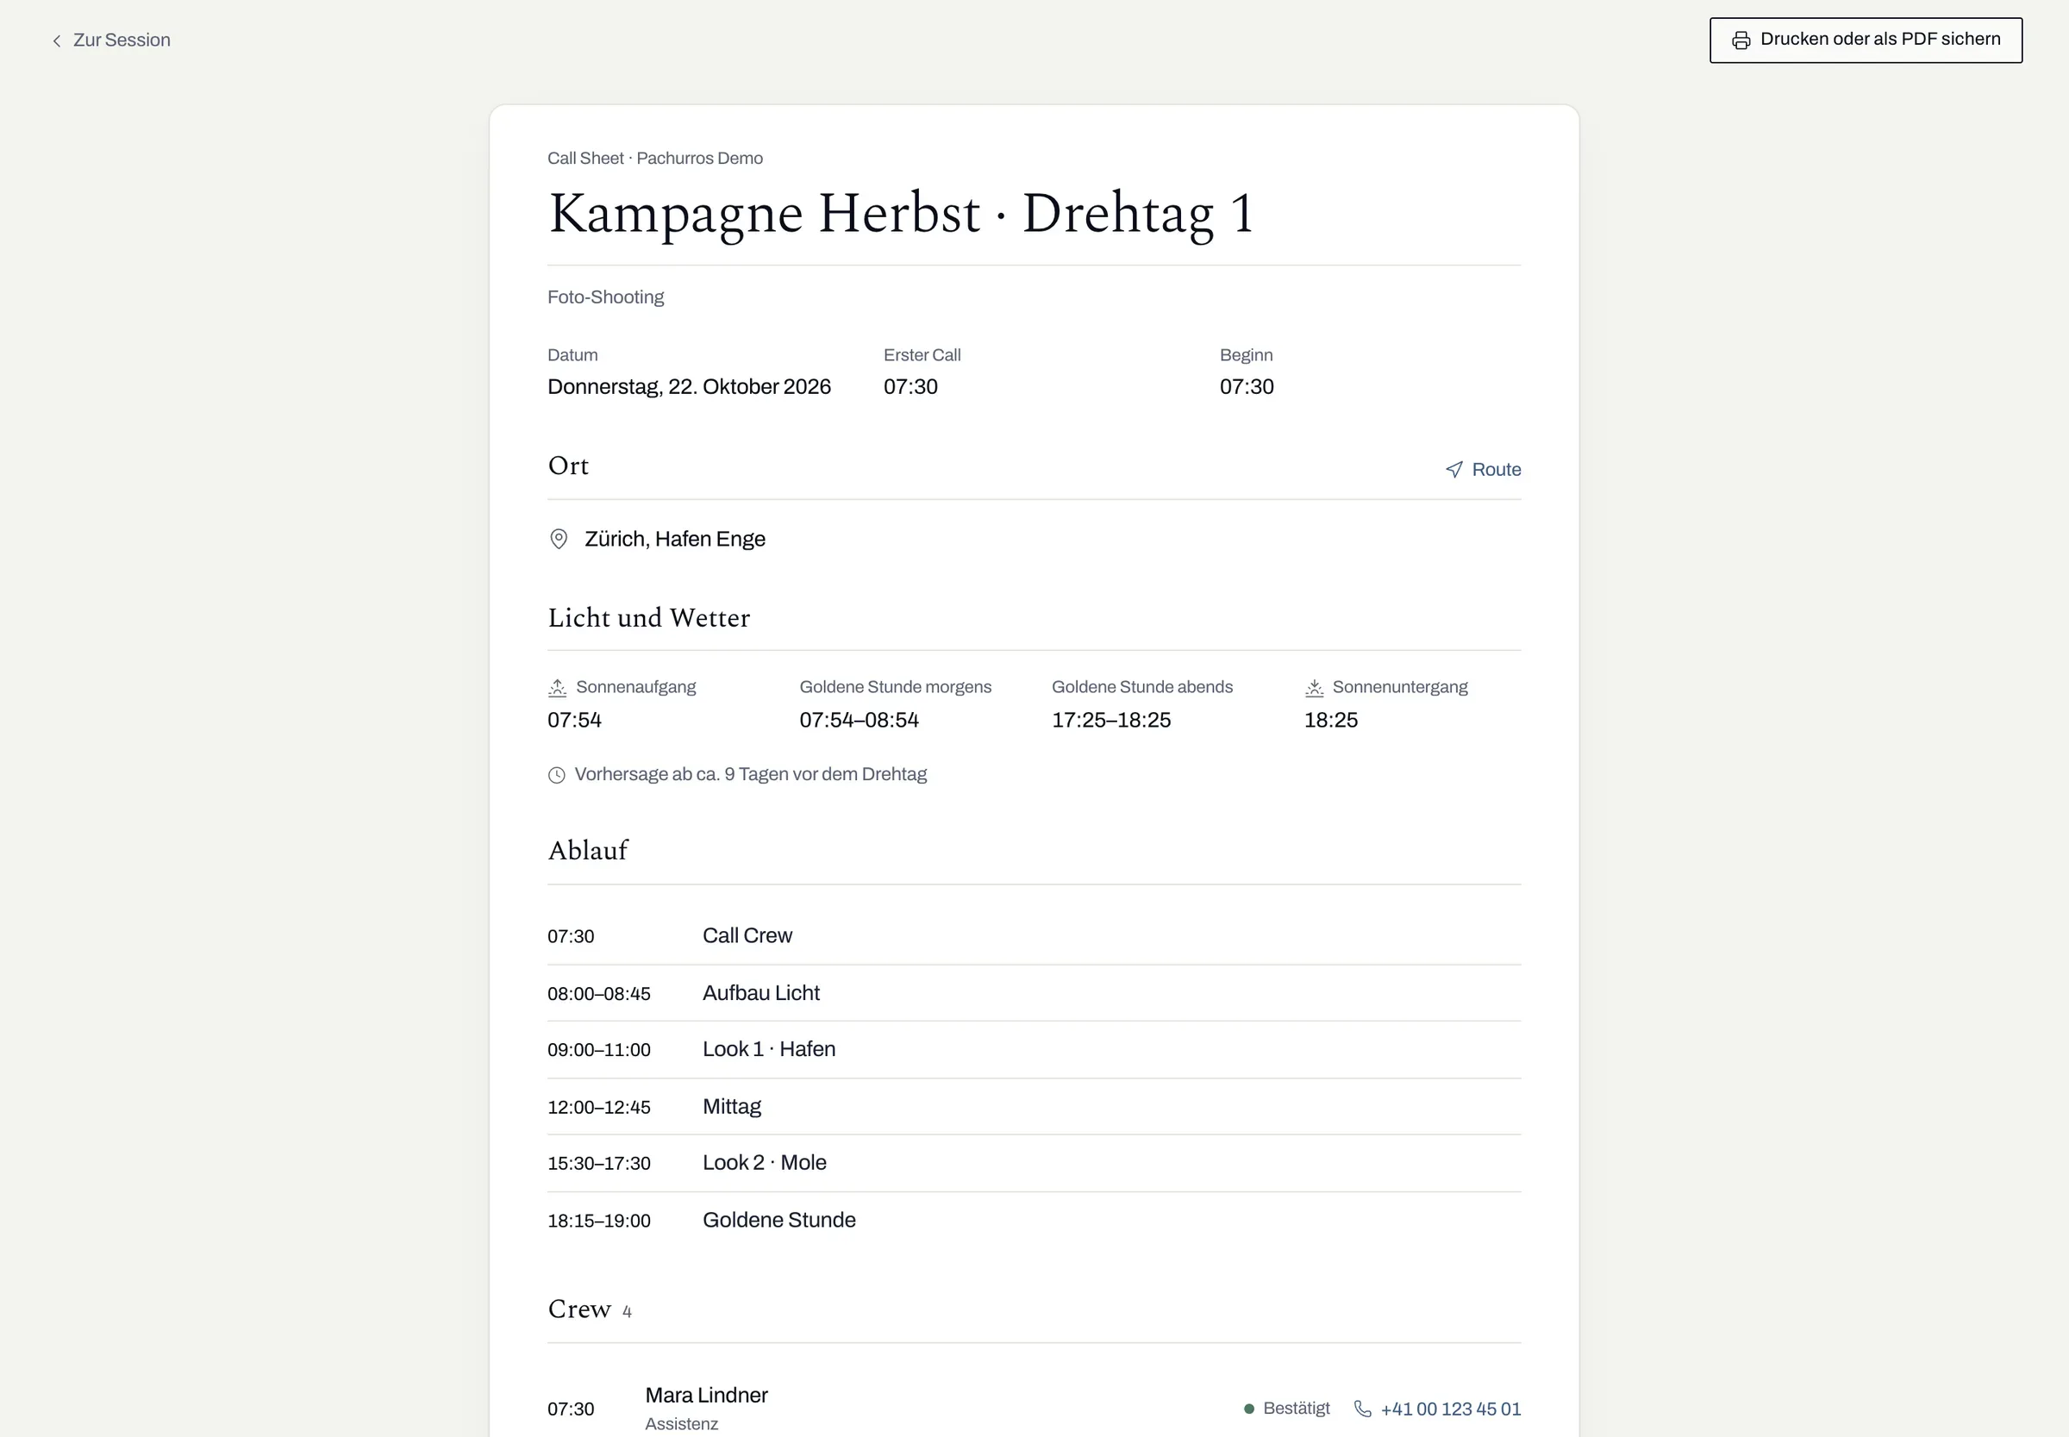Click the printer icon in the PDF button
Image resolution: width=2069 pixels, height=1437 pixels.
tap(1741, 41)
